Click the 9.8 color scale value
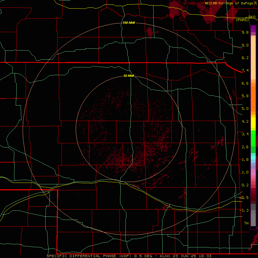Screen dimensions: 258x258 [245, 32]
